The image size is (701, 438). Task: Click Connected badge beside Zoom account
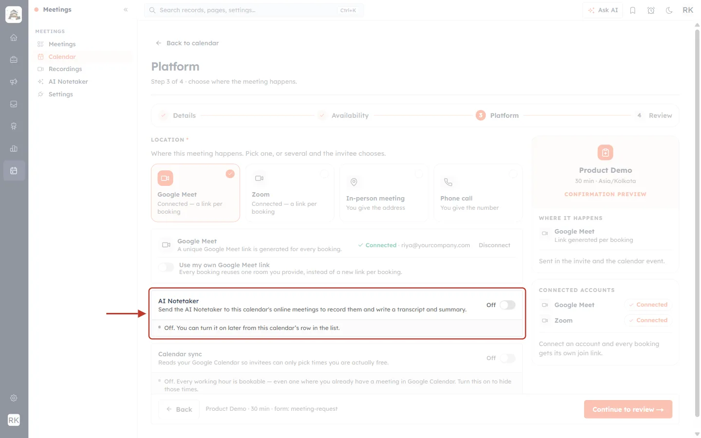648,320
